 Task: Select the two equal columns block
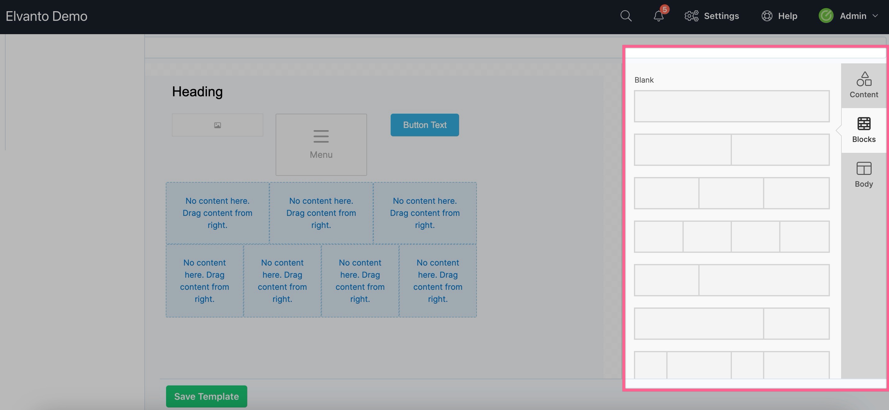pos(732,149)
